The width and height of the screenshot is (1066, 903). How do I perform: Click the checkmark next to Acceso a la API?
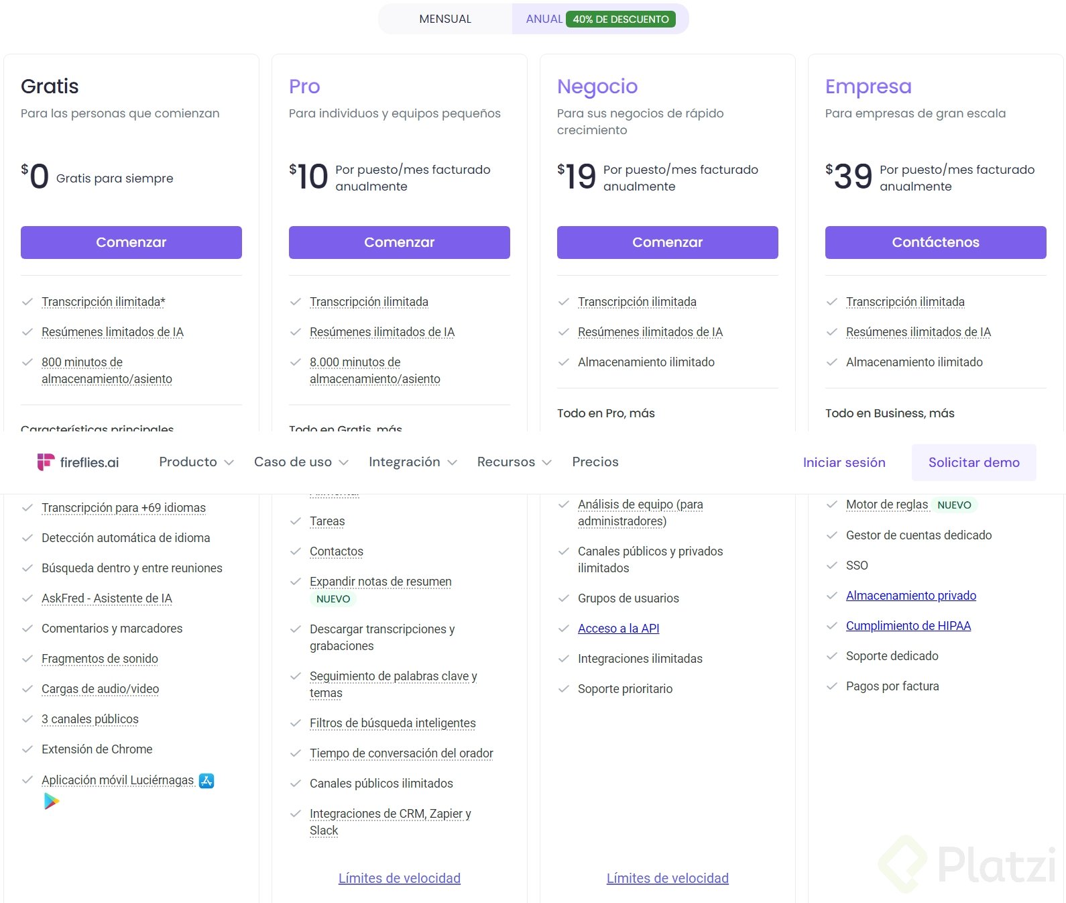564,629
